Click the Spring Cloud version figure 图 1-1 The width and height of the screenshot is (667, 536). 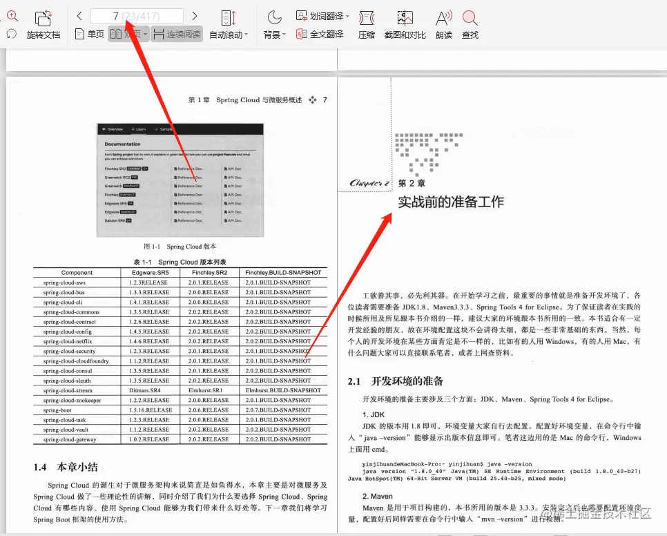coord(180,180)
